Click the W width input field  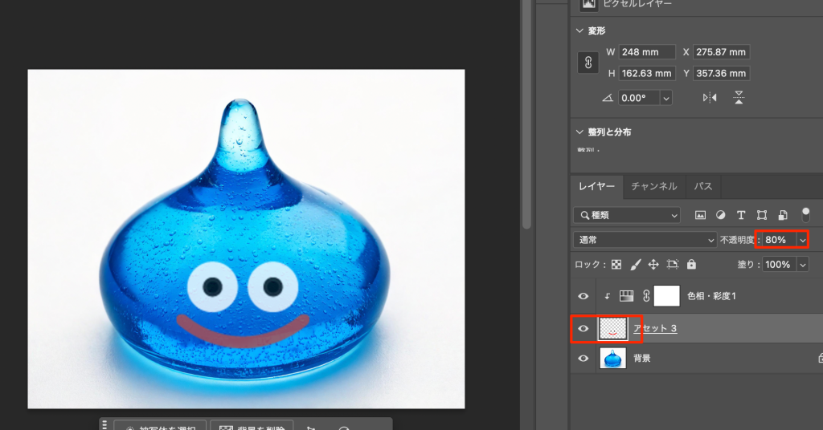coord(648,52)
